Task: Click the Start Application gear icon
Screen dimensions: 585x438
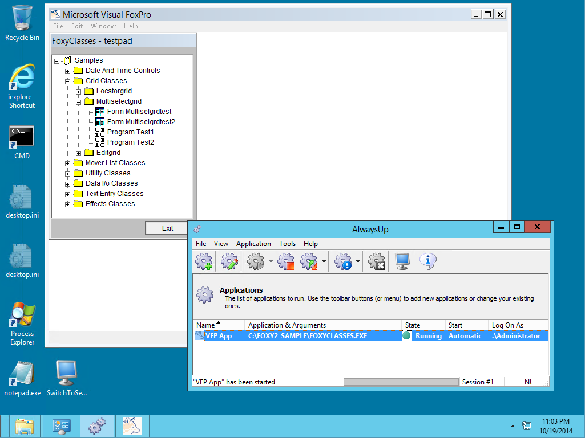Action: click(x=256, y=262)
